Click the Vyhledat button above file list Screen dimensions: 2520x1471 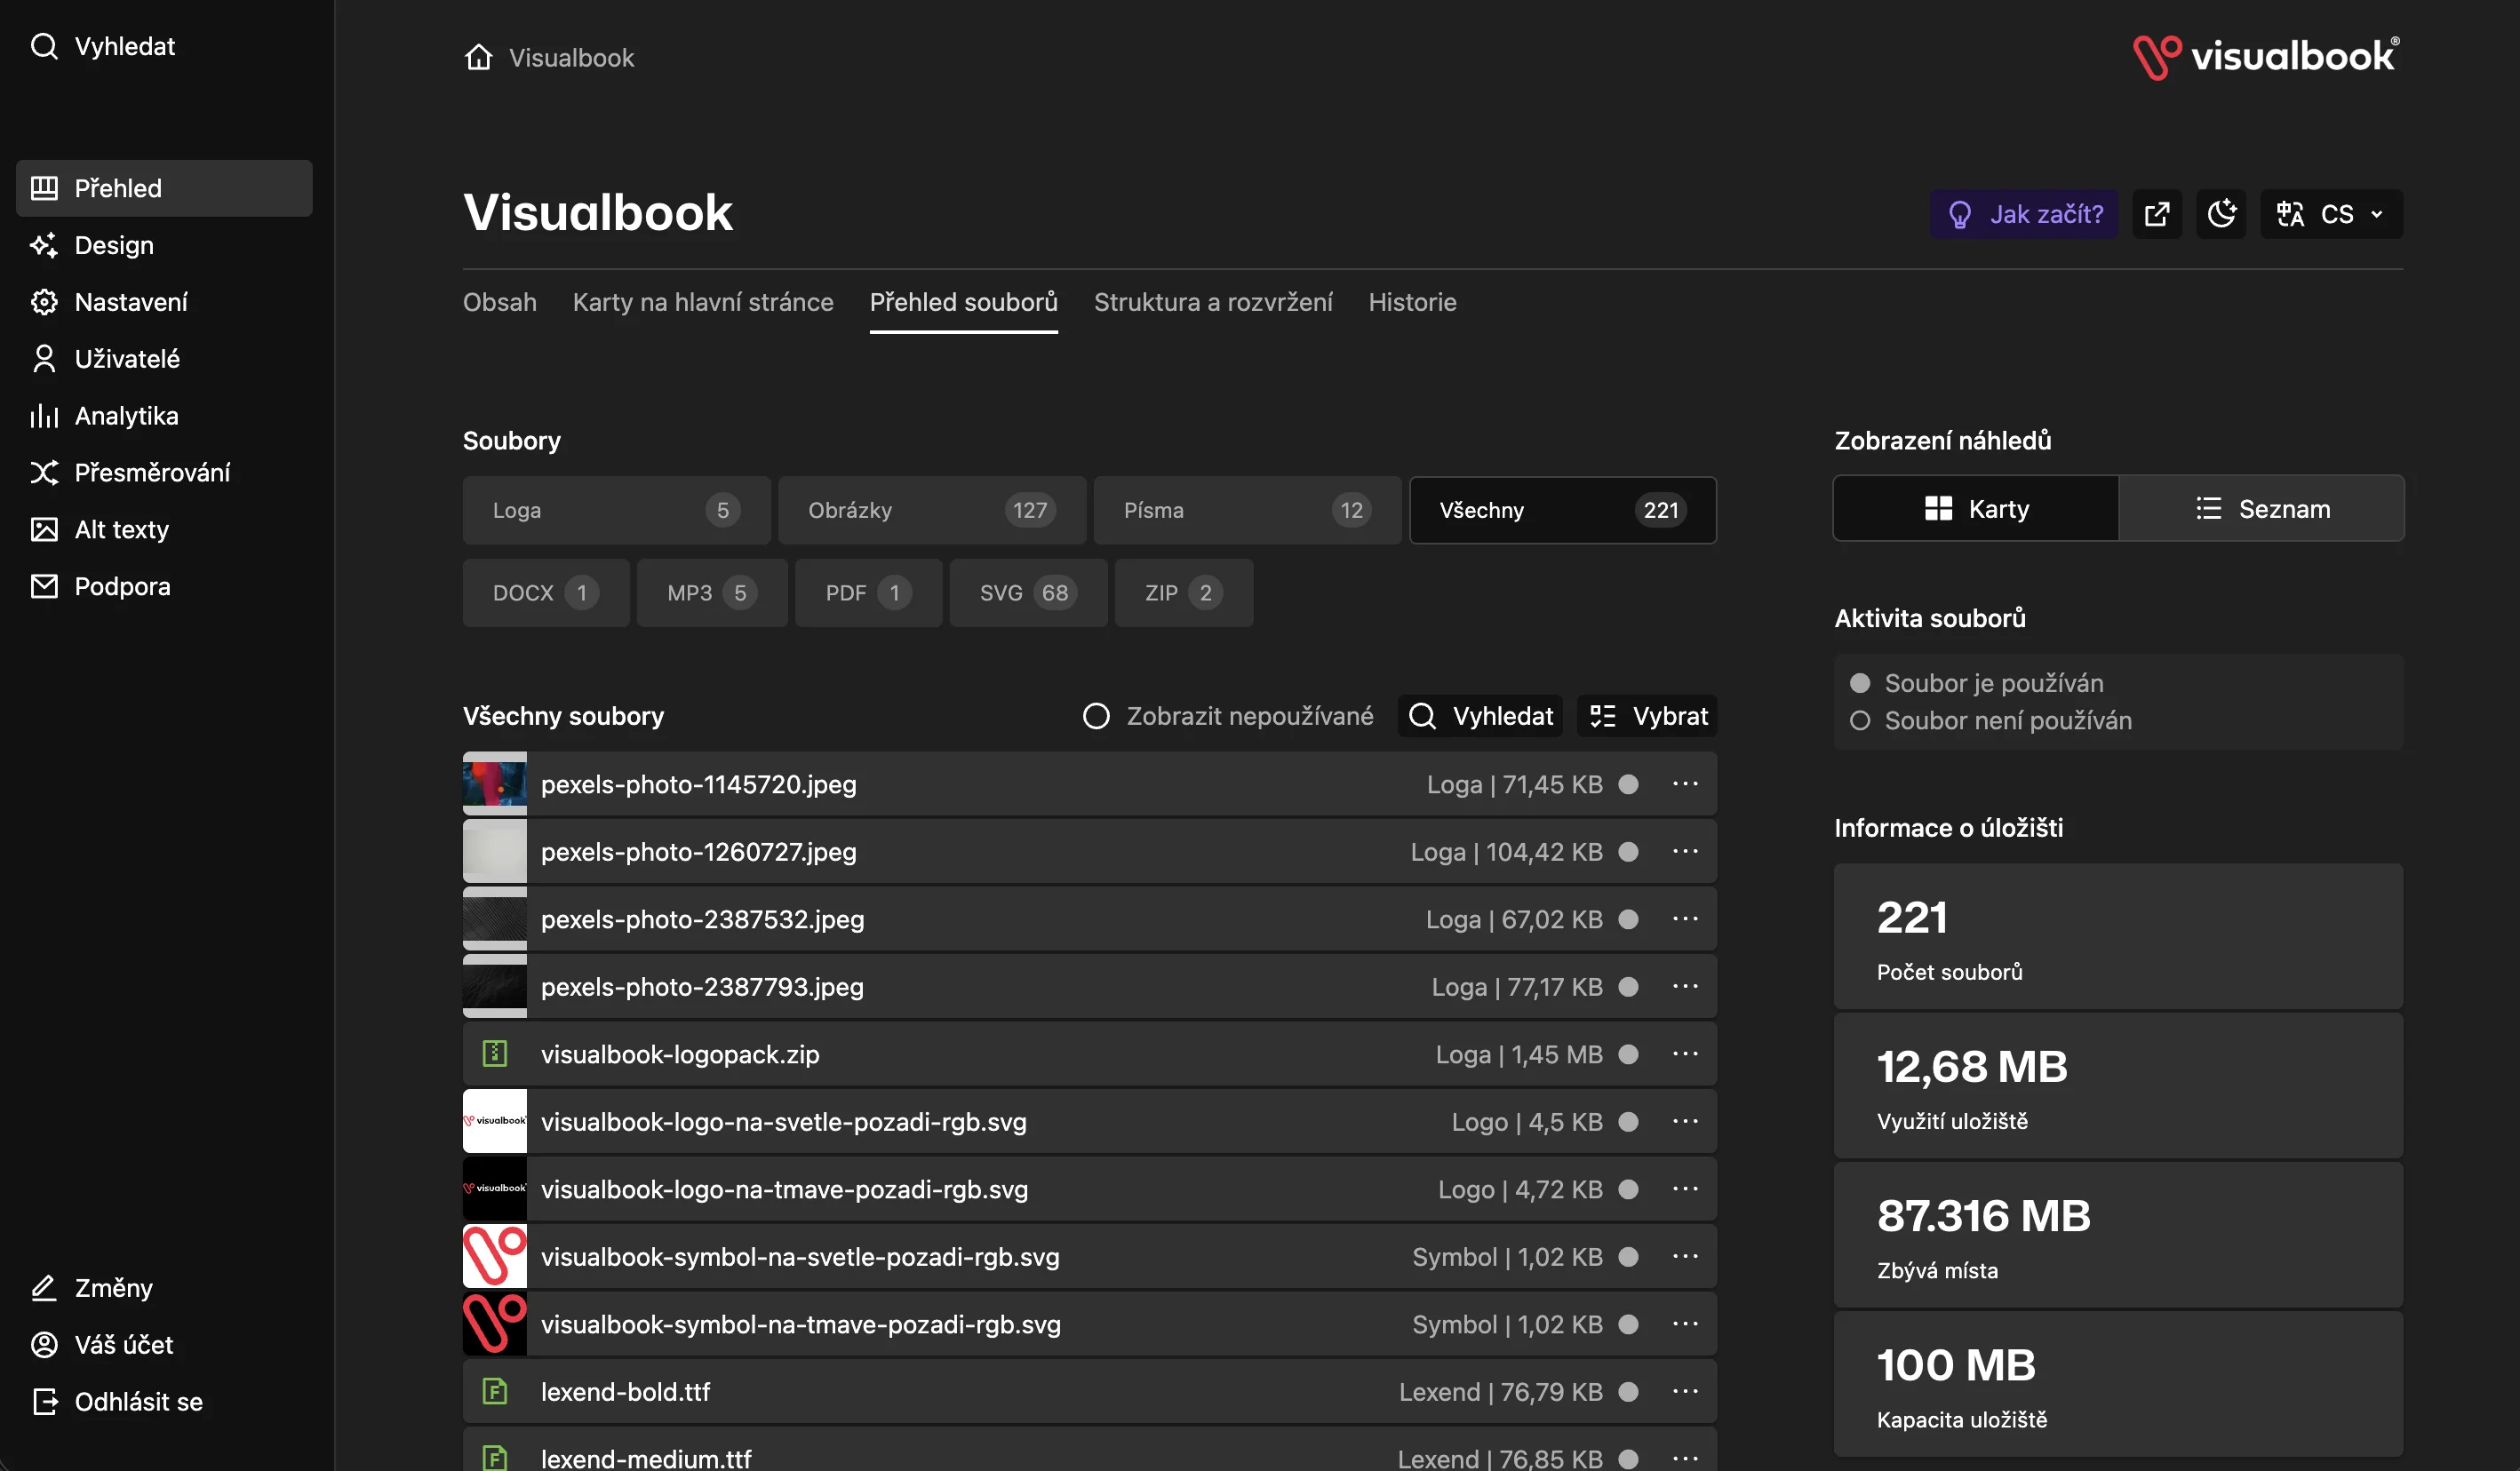[1480, 716]
